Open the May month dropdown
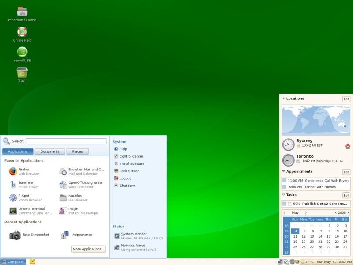This screenshot has height=265, width=353. (295, 212)
